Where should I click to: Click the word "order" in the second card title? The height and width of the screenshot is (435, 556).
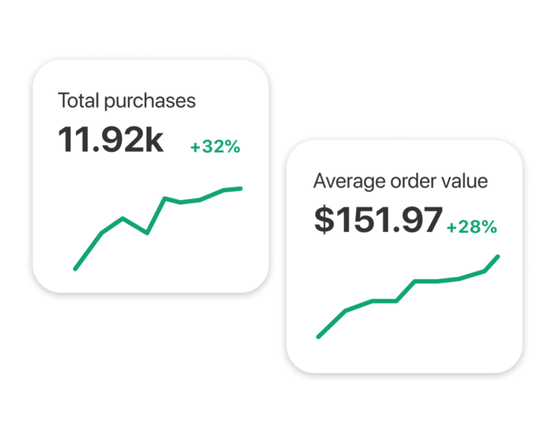pos(404,181)
